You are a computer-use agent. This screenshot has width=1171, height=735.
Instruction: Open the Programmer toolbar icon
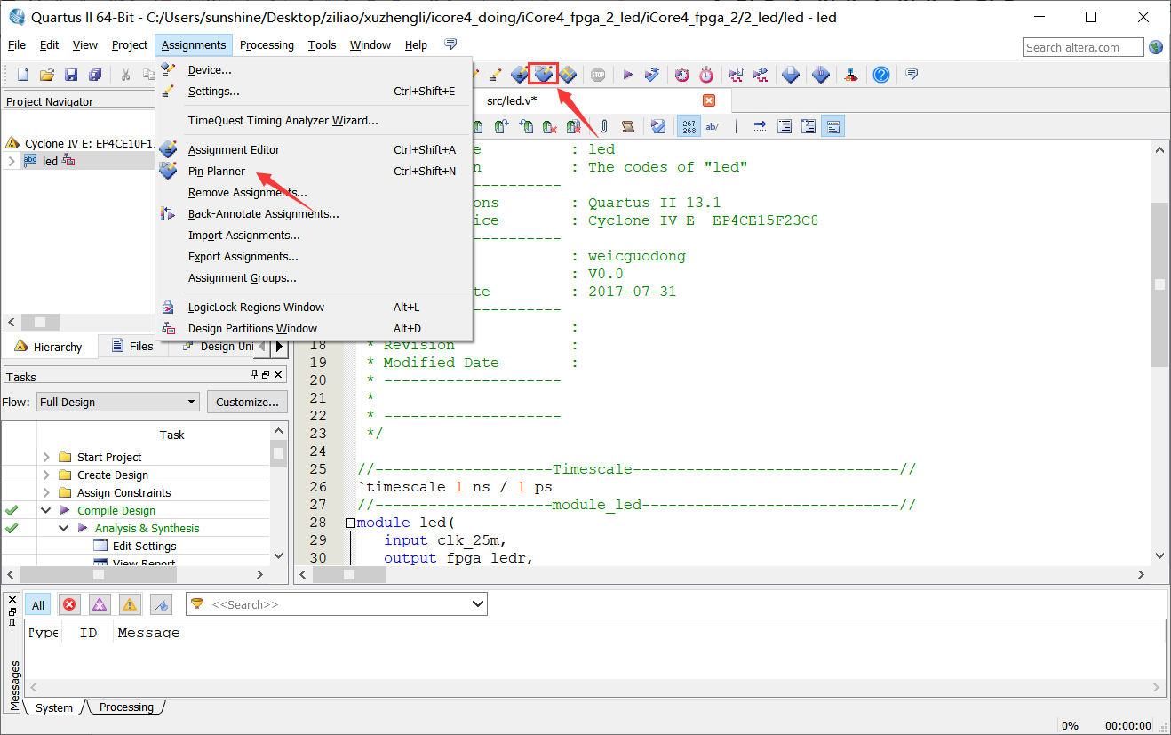(820, 75)
